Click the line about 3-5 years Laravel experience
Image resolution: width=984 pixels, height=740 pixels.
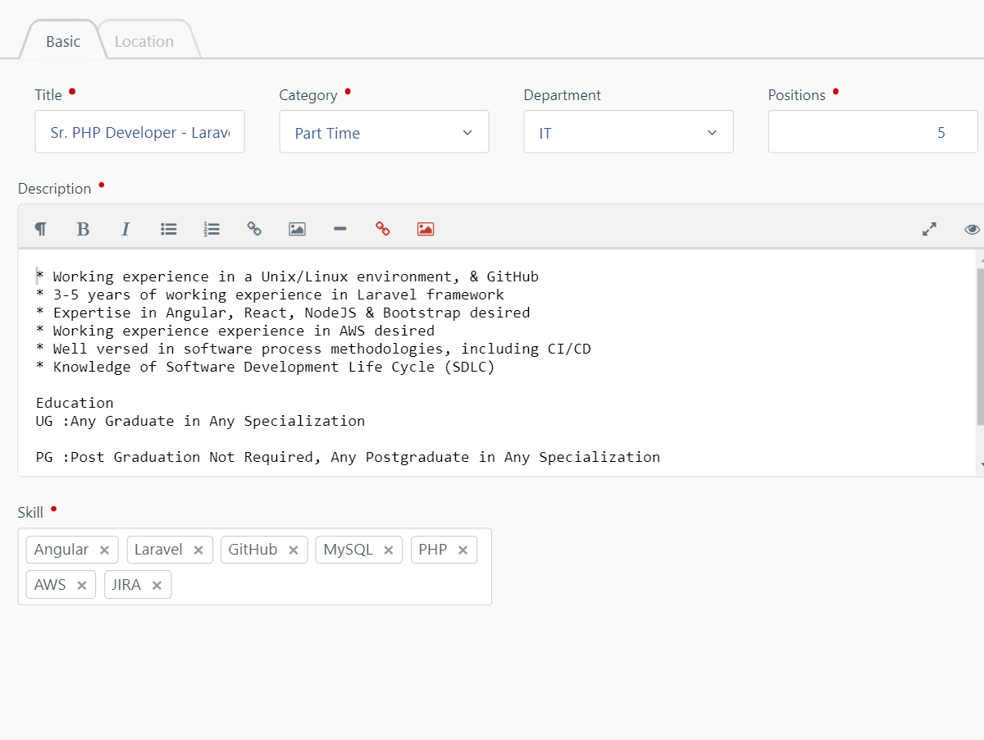pos(270,295)
